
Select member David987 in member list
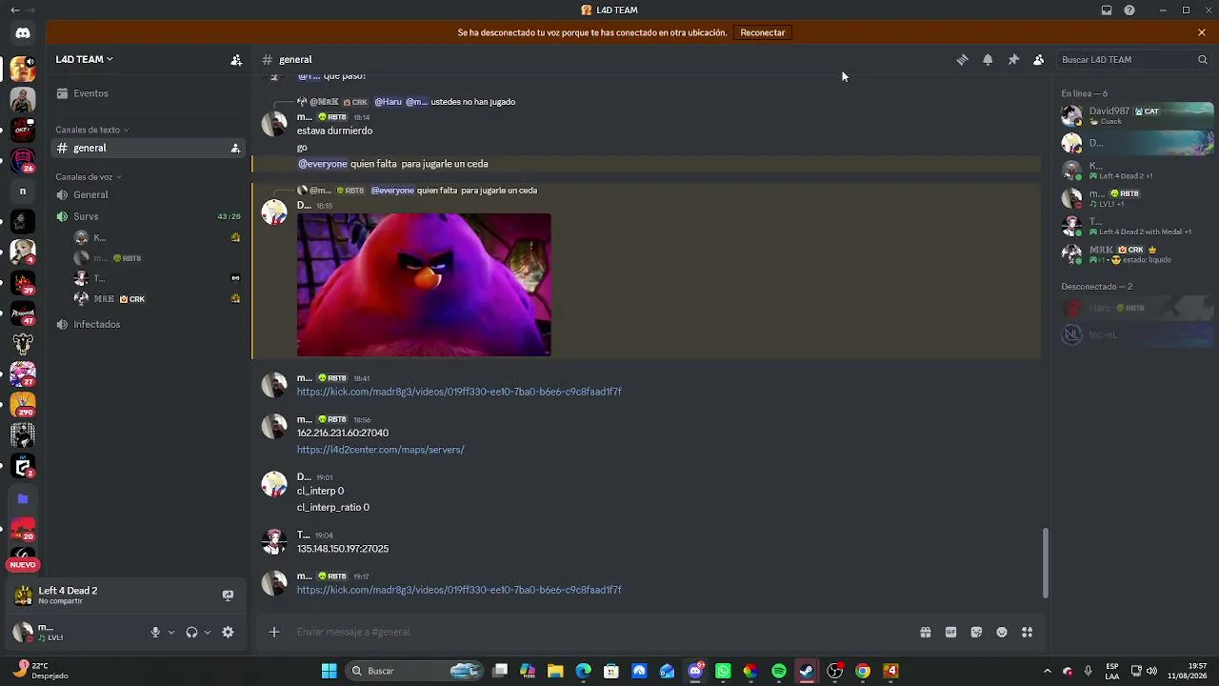coord(1138,115)
